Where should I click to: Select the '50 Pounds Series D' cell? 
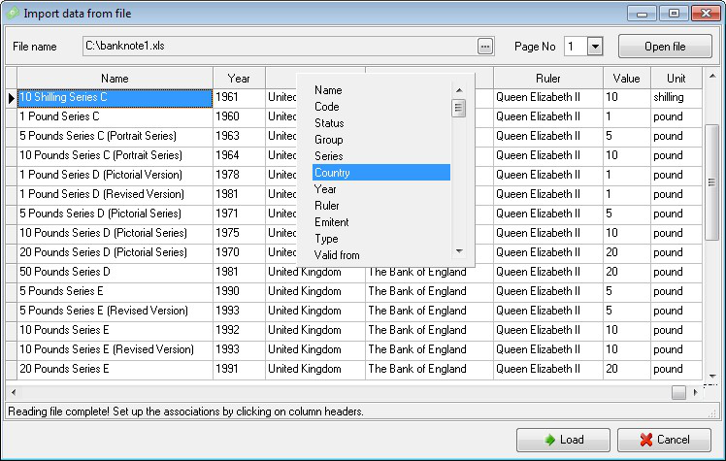[x=115, y=273]
